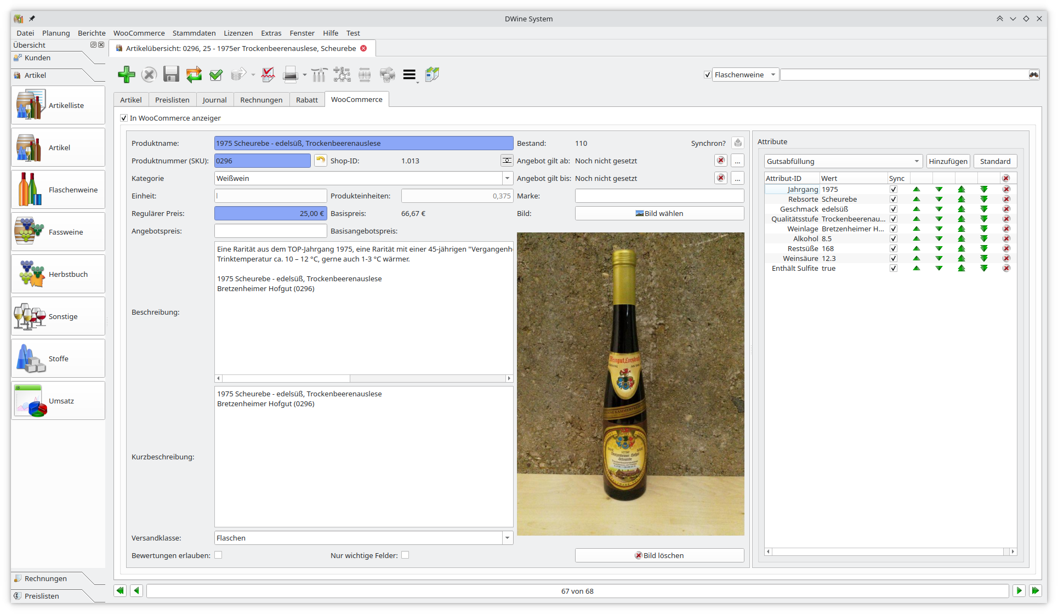Image resolution: width=1058 pixels, height=614 pixels.
Task: Move Geschmack attribute to top
Action: 962,209
